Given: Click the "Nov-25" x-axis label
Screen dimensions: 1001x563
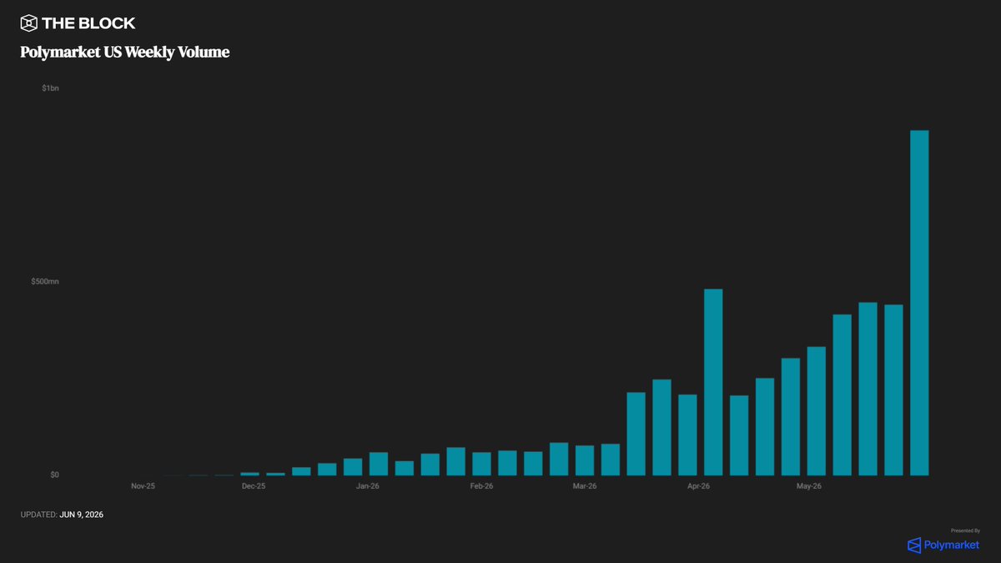Looking at the screenshot, I should point(143,485).
